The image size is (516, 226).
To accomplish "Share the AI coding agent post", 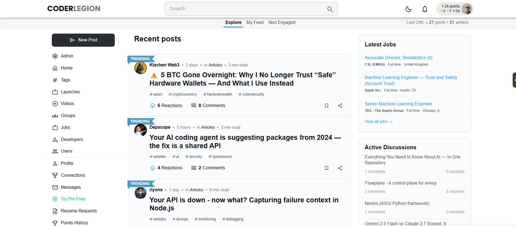I will coord(340,168).
